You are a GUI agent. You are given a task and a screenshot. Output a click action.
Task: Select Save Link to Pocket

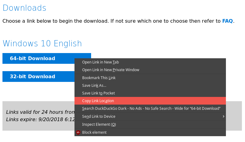click(98, 93)
